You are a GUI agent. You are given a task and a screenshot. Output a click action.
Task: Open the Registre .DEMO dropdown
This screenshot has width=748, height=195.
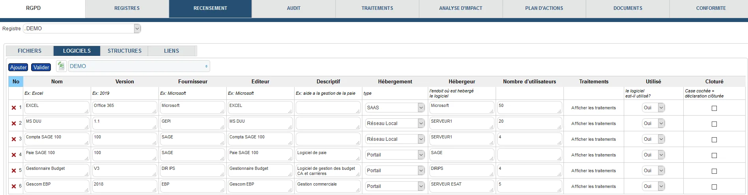point(82,28)
